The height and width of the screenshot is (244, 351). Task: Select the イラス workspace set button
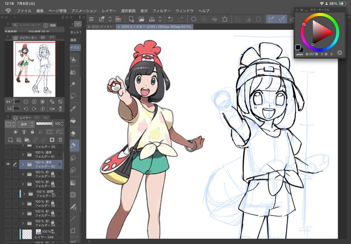75,48
